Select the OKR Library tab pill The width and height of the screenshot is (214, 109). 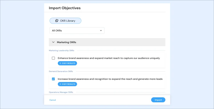pyautogui.click(x=65, y=21)
